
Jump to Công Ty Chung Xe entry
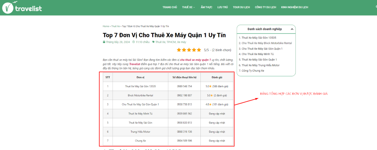251,71
